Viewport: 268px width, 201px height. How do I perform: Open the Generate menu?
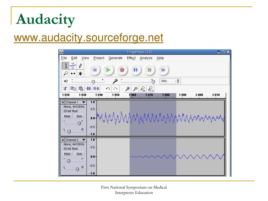point(115,58)
